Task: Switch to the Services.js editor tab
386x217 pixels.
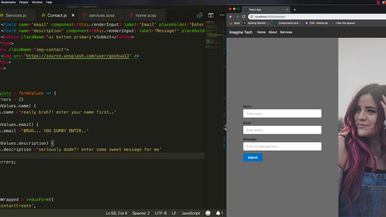Action: click(16, 15)
